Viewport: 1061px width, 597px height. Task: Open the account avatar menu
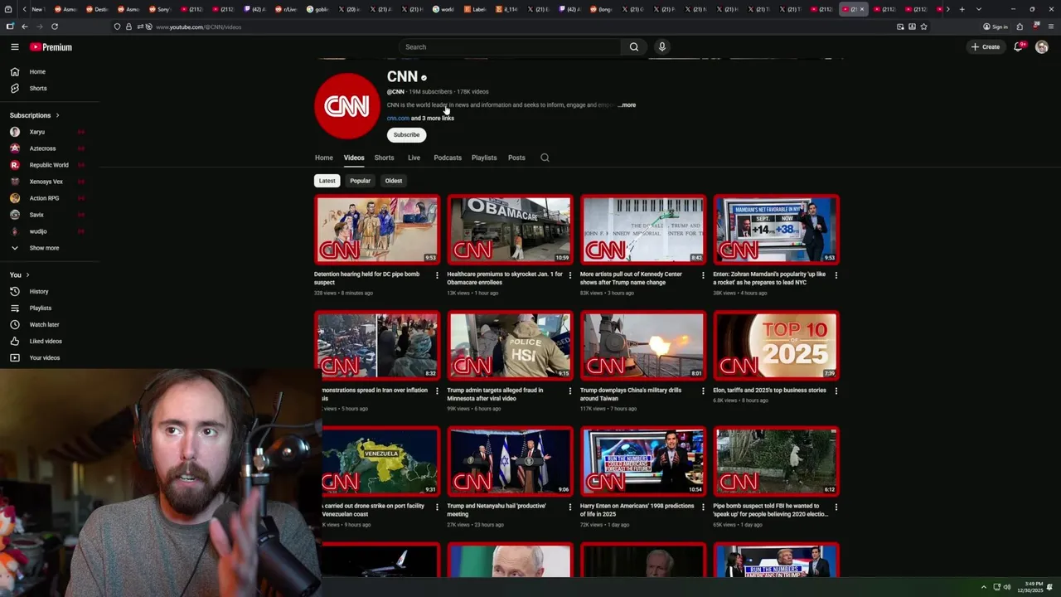click(x=1042, y=47)
